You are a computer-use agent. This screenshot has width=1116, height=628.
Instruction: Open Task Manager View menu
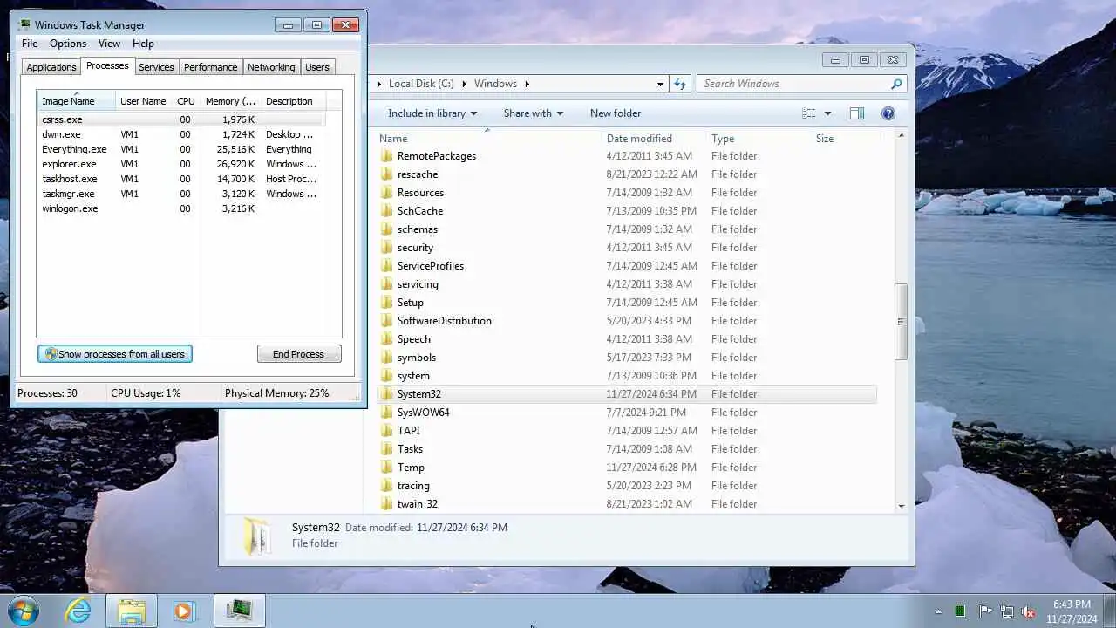[x=109, y=44]
